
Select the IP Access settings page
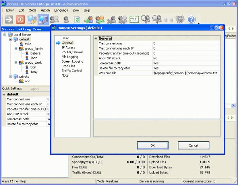click(68, 47)
